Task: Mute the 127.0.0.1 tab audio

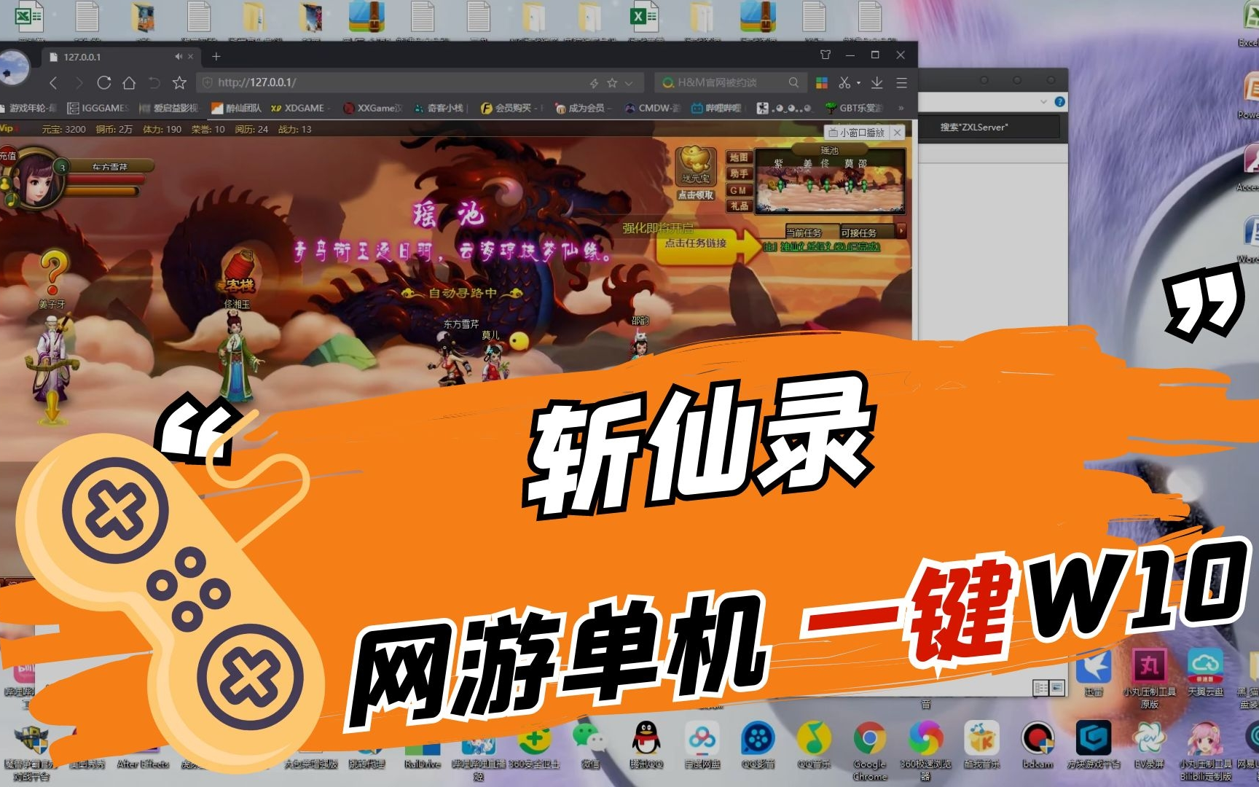Action: [179, 56]
